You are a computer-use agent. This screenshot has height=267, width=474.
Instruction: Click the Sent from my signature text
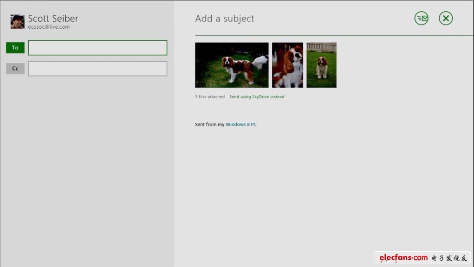209,125
